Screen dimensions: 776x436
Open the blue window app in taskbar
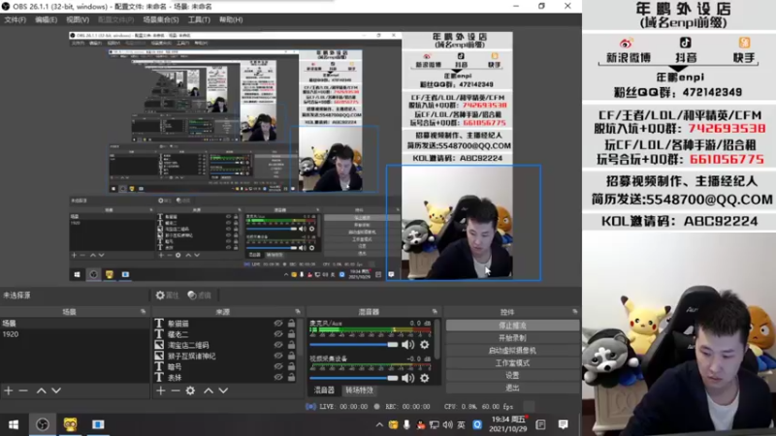(98, 424)
